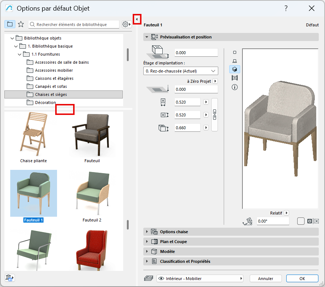Open arrow beside second 0.520 dimension
Viewport: 325px width, 287px height.
[x=206, y=115]
